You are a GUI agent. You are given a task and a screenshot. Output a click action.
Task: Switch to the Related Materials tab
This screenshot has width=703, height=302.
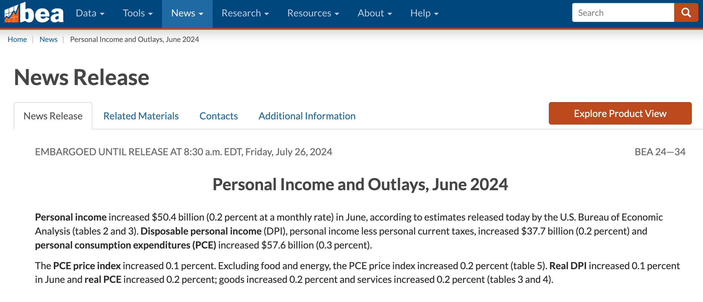tap(141, 116)
